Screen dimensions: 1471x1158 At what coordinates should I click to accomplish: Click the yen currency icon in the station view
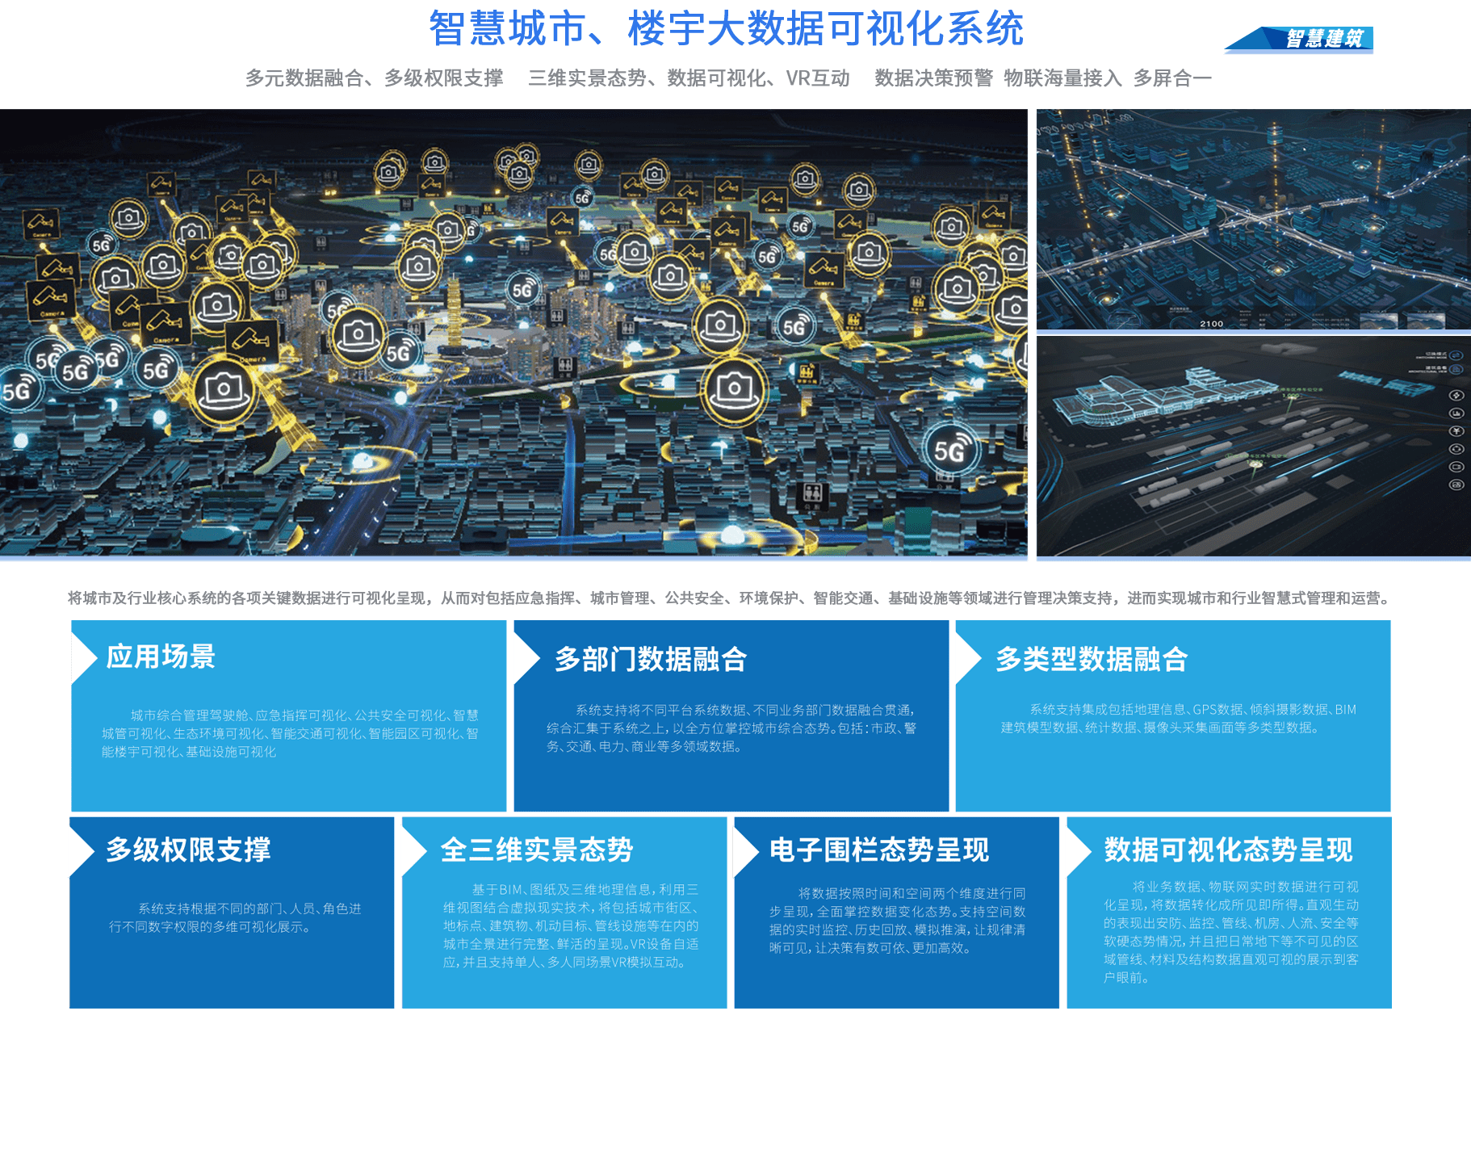1456,431
